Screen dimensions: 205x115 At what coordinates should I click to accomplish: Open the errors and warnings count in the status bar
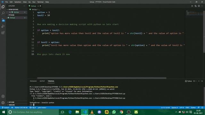pyautogui.click(x=33, y=108)
